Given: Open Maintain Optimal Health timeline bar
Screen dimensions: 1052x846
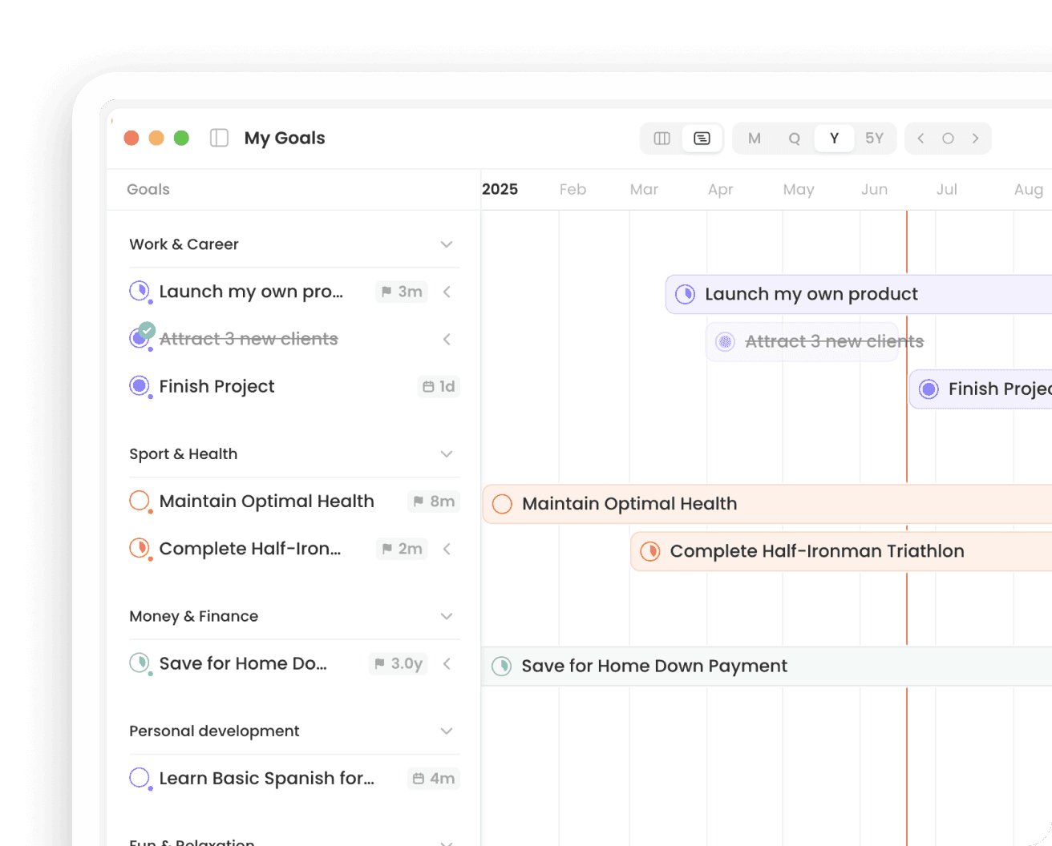Looking at the screenshot, I should click(x=767, y=504).
